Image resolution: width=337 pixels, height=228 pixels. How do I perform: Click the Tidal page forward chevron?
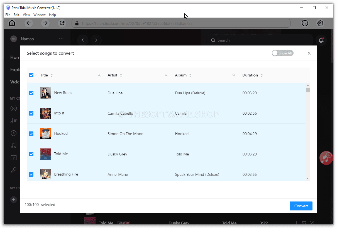click(x=96, y=40)
